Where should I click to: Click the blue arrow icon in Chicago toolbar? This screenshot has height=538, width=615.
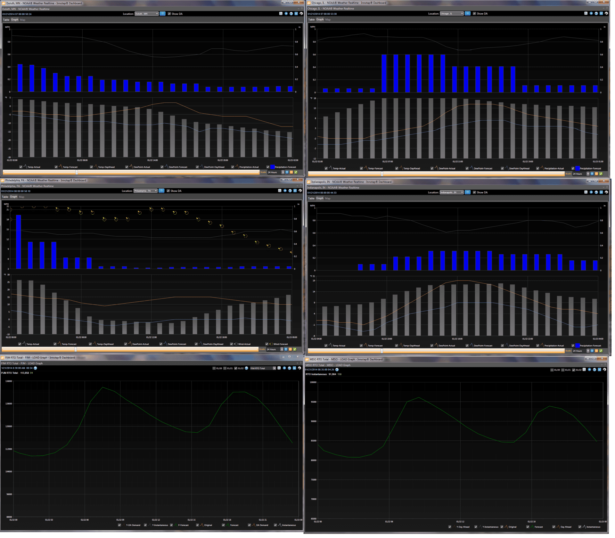[x=591, y=13]
